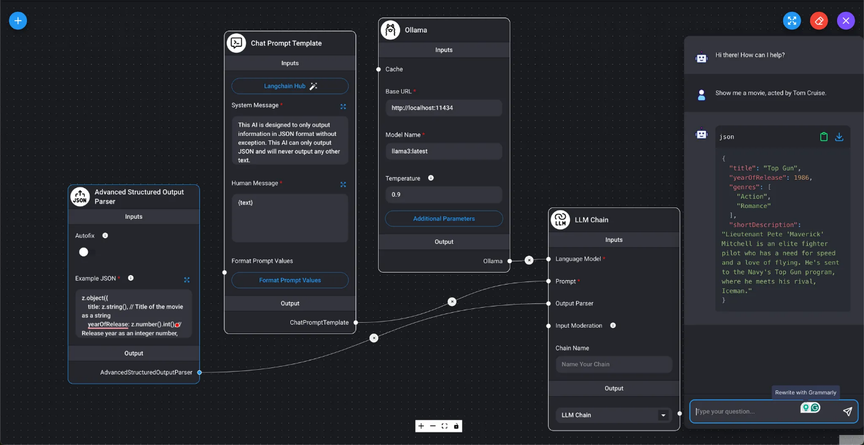
Task: Click the Chain Name input field
Action: (x=614, y=364)
